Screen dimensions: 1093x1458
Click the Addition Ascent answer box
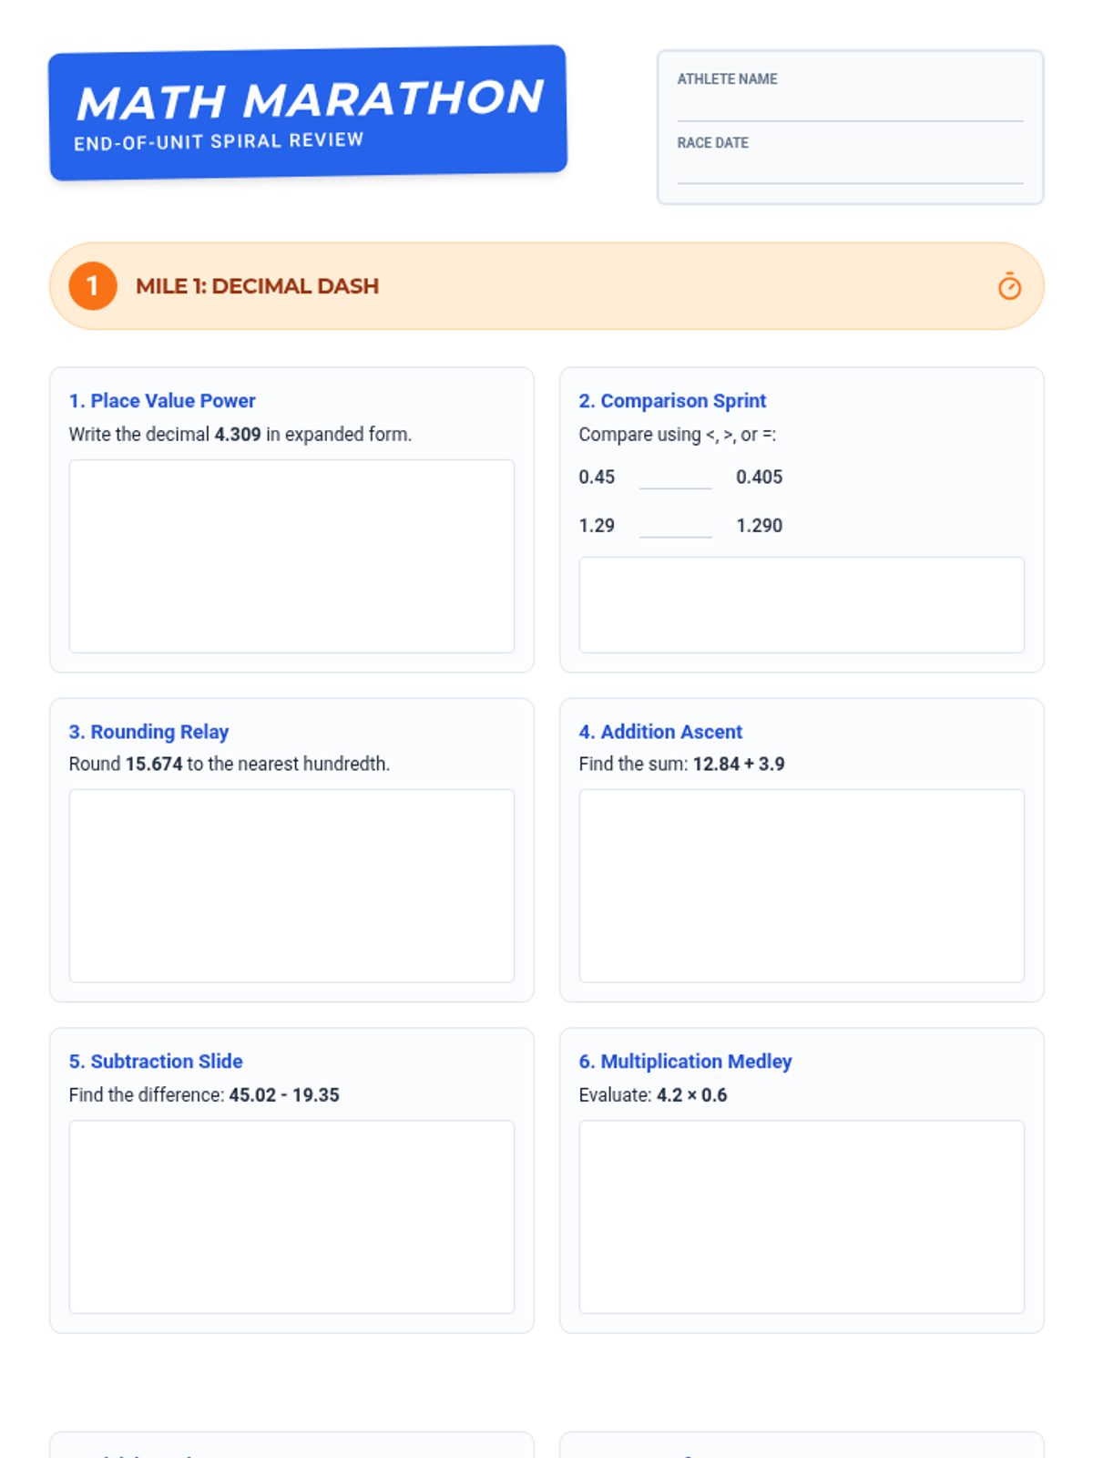tap(802, 886)
